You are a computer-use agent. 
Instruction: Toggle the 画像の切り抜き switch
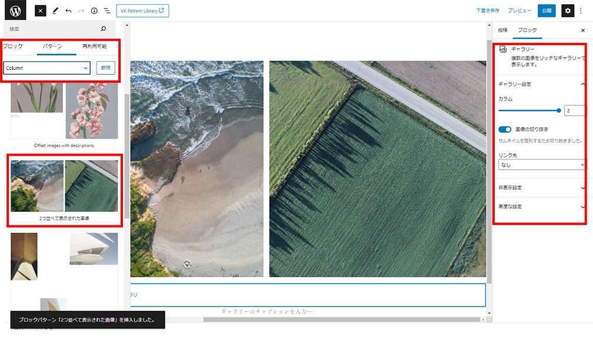(505, 129)
